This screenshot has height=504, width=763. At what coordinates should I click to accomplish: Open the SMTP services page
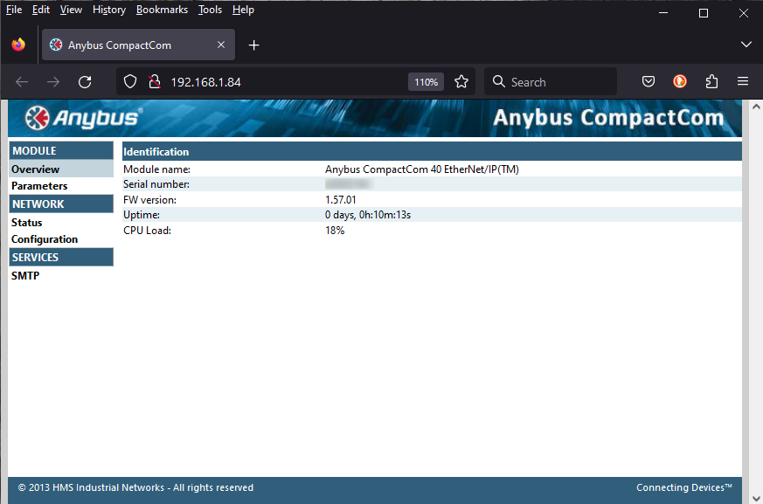click(25, 275)
